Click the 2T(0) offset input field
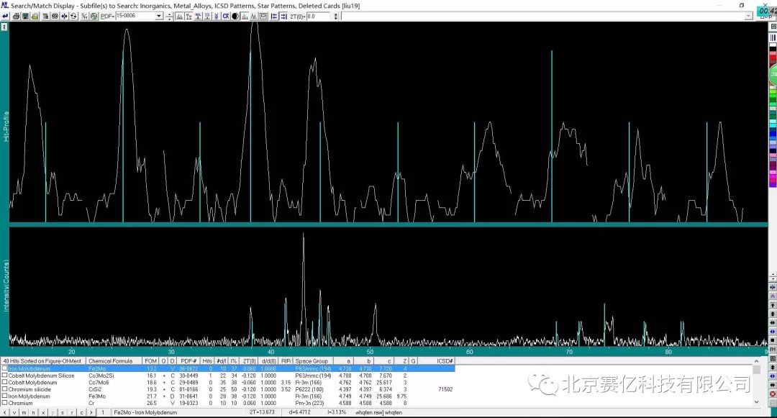This screenshot has height=418, width=777. [x=318, y=16]
